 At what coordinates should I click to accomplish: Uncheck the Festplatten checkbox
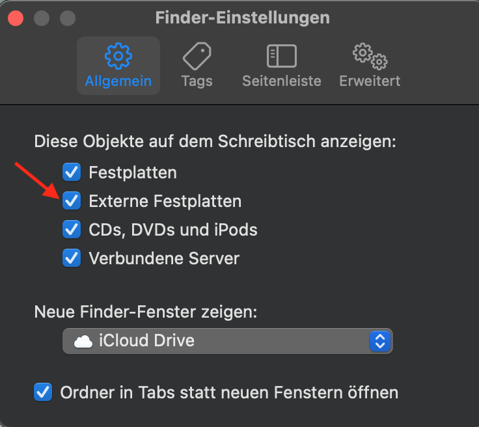coord(71,172)
